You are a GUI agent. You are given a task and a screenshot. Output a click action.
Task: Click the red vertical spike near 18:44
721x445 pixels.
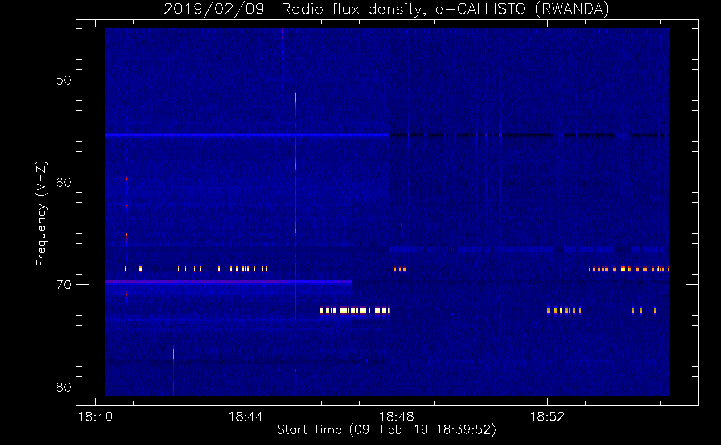(x=239, y=180)
